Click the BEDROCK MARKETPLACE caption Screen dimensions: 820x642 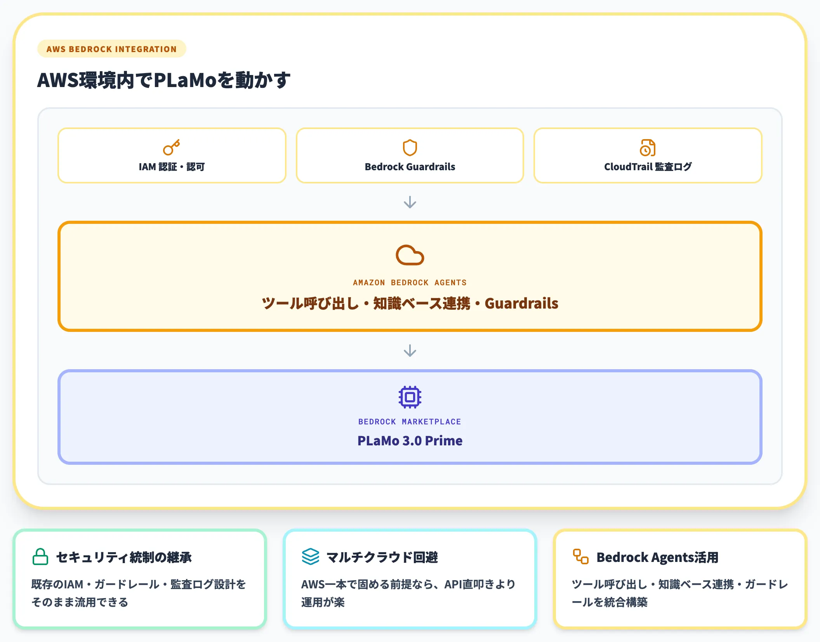(410, 422)
